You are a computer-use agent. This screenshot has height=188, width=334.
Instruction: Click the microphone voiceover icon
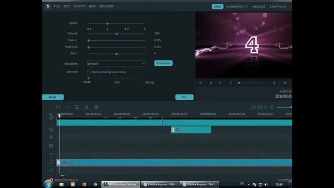274,83
